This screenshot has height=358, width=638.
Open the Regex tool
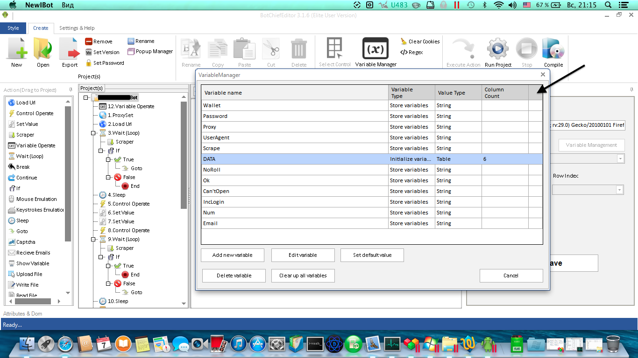point(404,52)
